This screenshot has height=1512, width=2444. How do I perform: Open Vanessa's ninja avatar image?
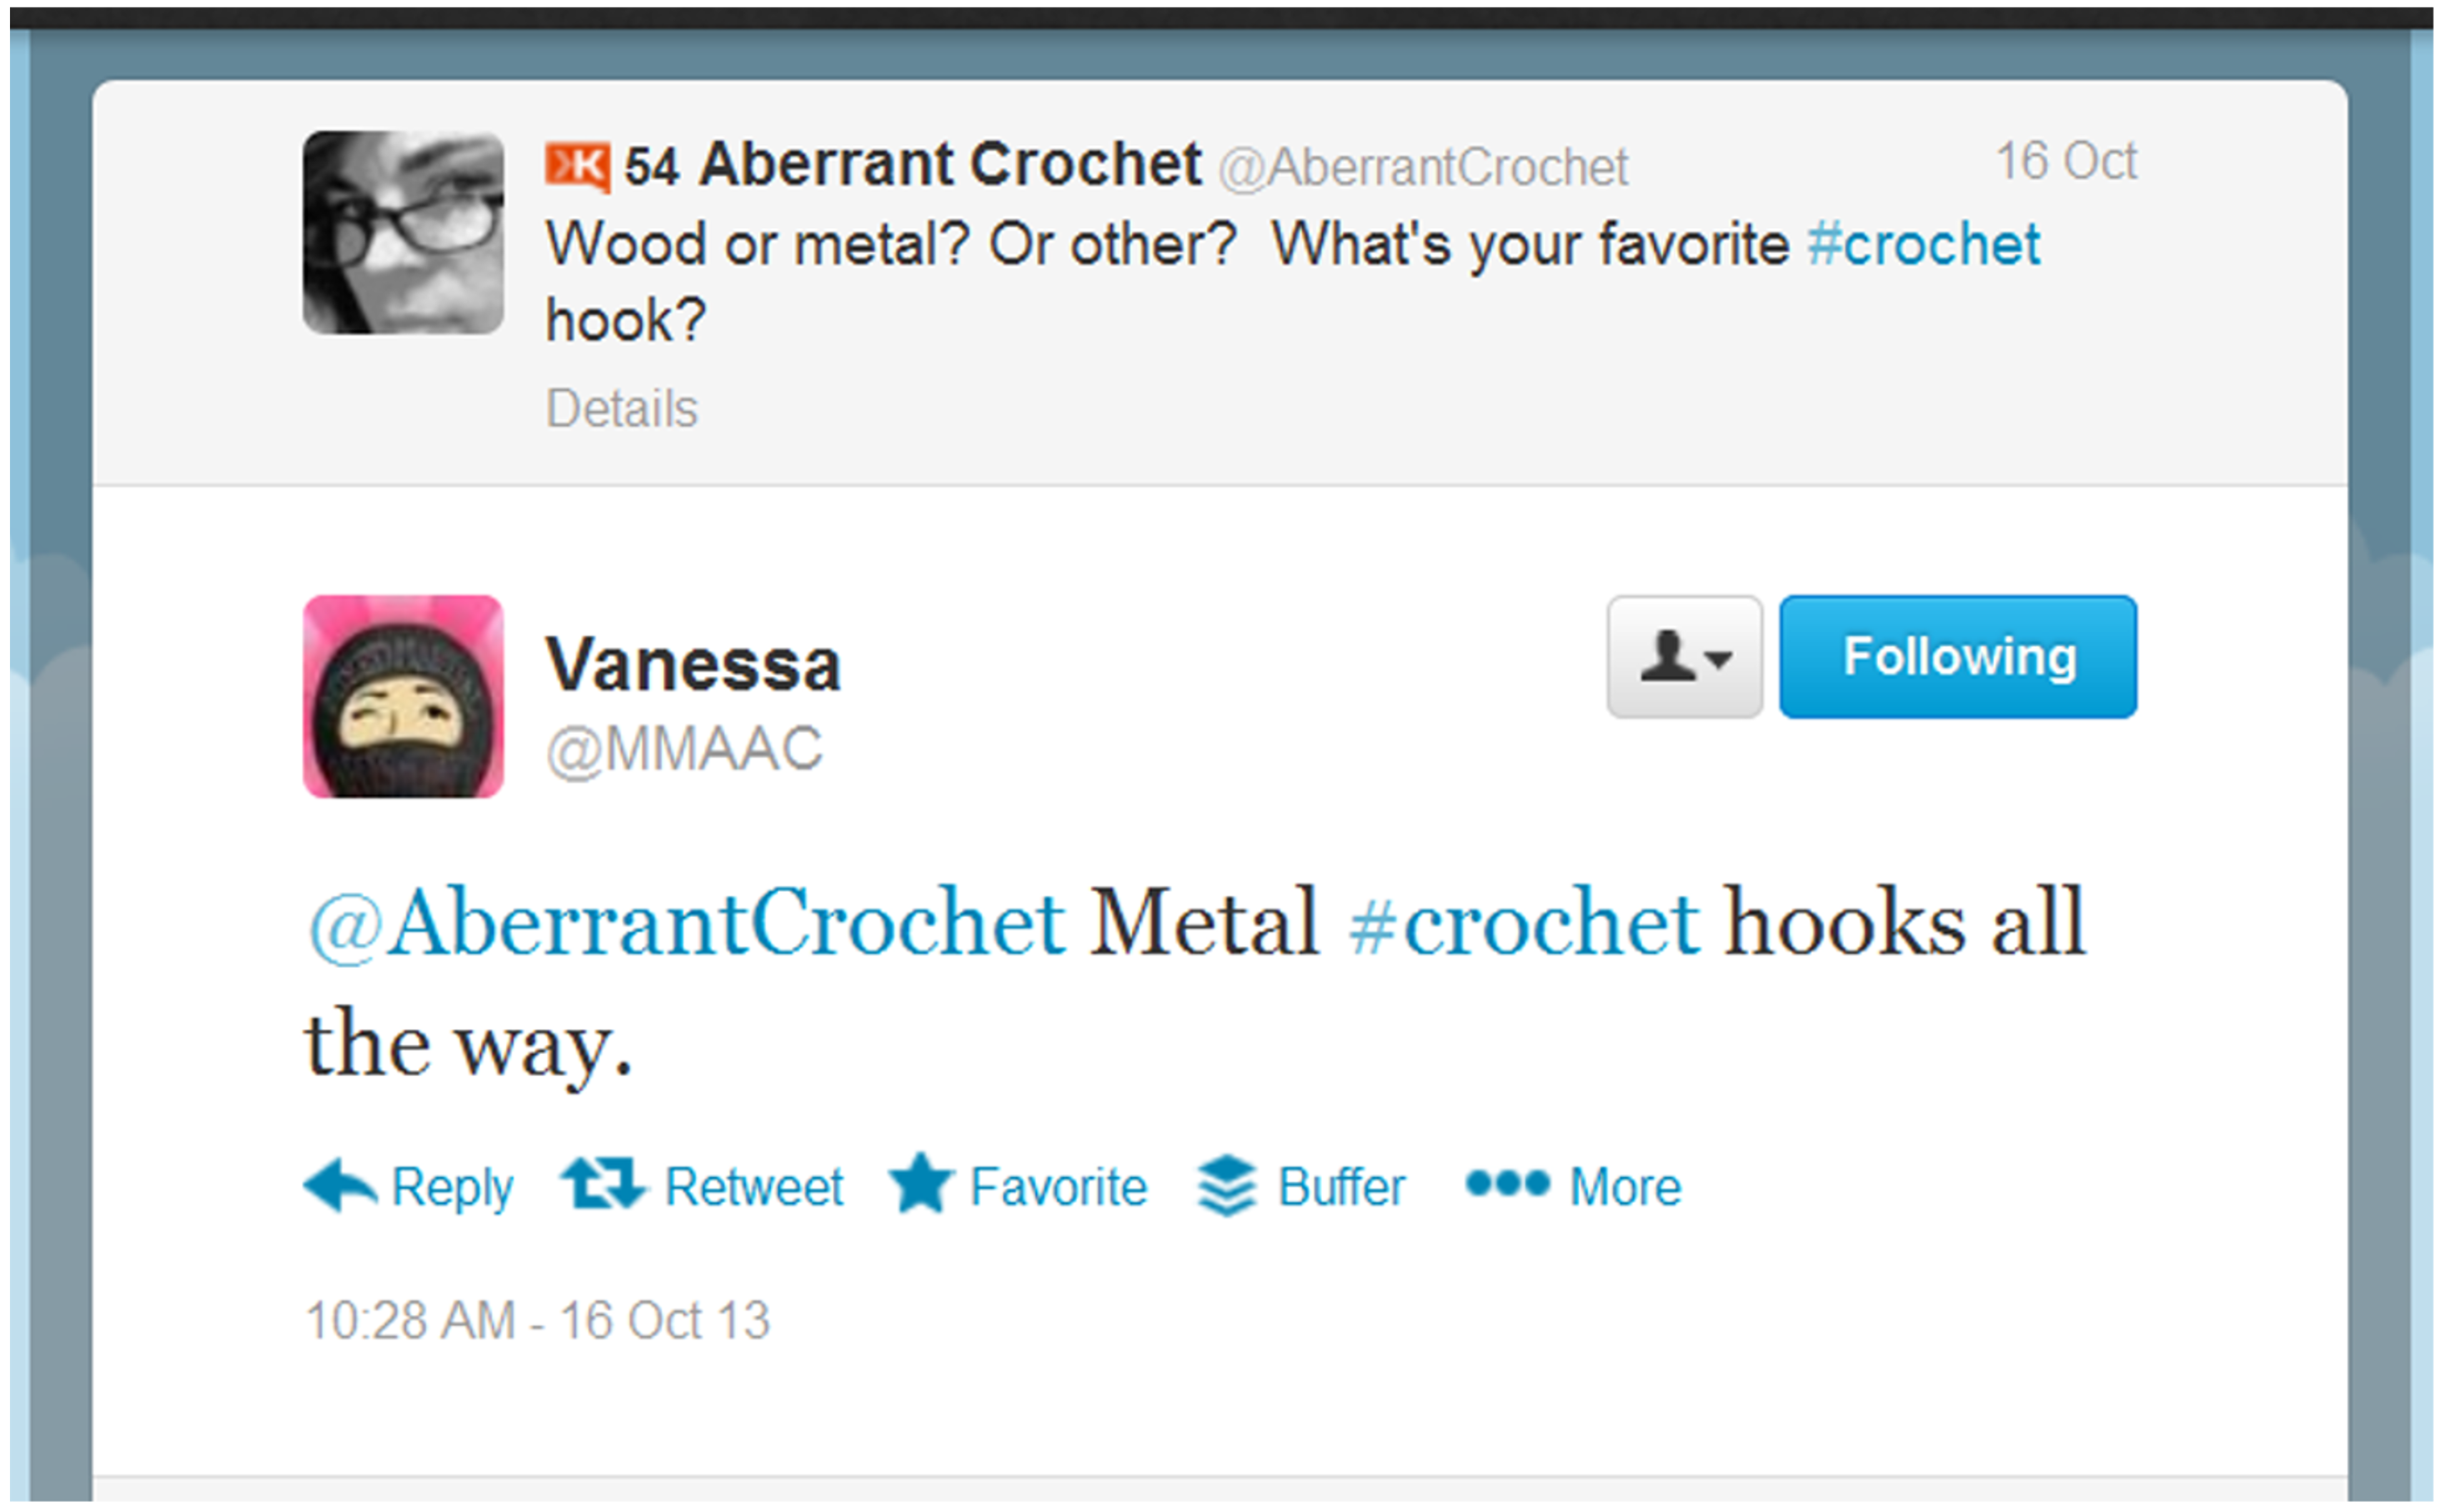tap(403, 697)
